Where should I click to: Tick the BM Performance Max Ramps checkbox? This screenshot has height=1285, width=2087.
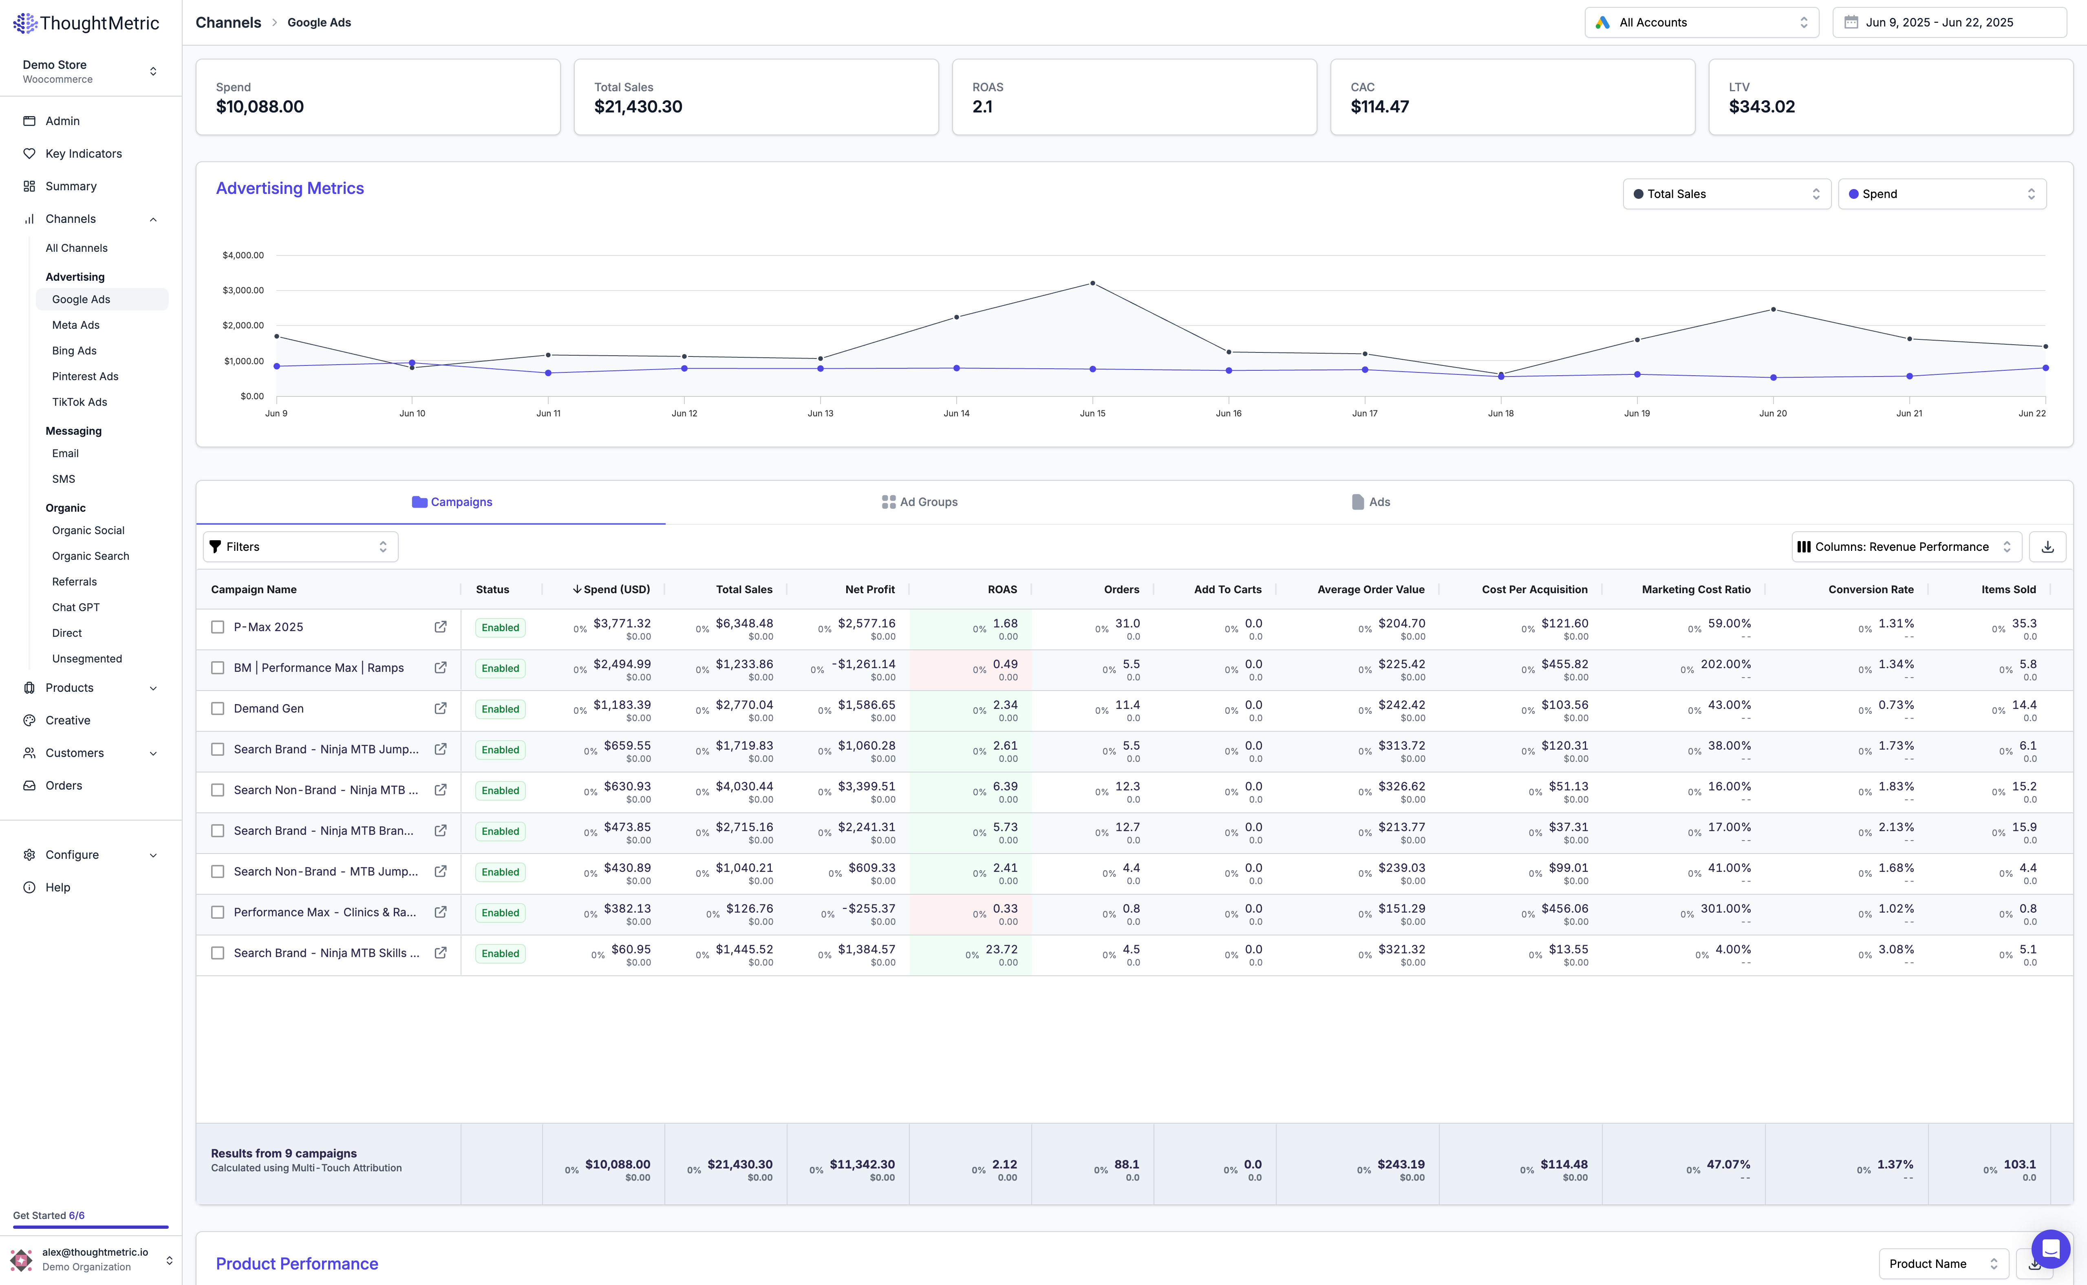218,668
